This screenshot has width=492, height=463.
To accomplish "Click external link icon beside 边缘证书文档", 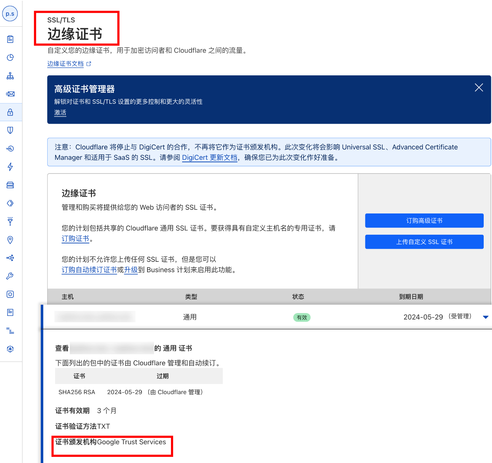I will coord(89,64).
